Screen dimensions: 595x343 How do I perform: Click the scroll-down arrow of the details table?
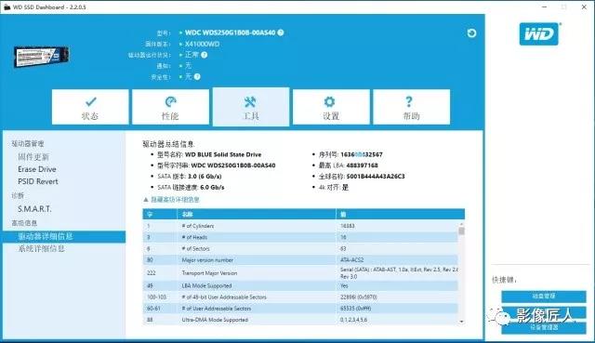point(461,322)
